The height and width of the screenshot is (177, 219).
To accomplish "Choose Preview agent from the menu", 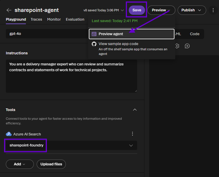I will pyautogui.click(x=132, y=34).
